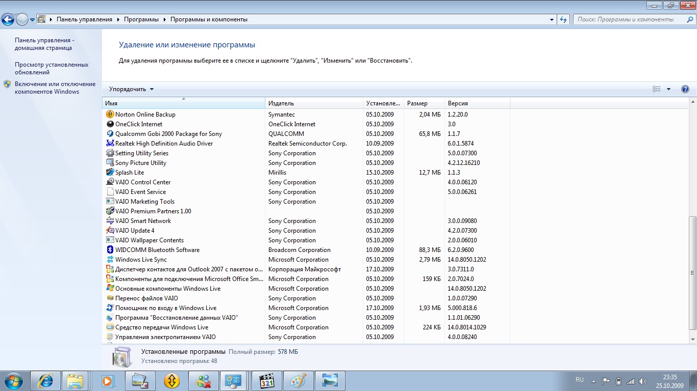
Task: Click the Splash Lite program icon
Action: 110,173
